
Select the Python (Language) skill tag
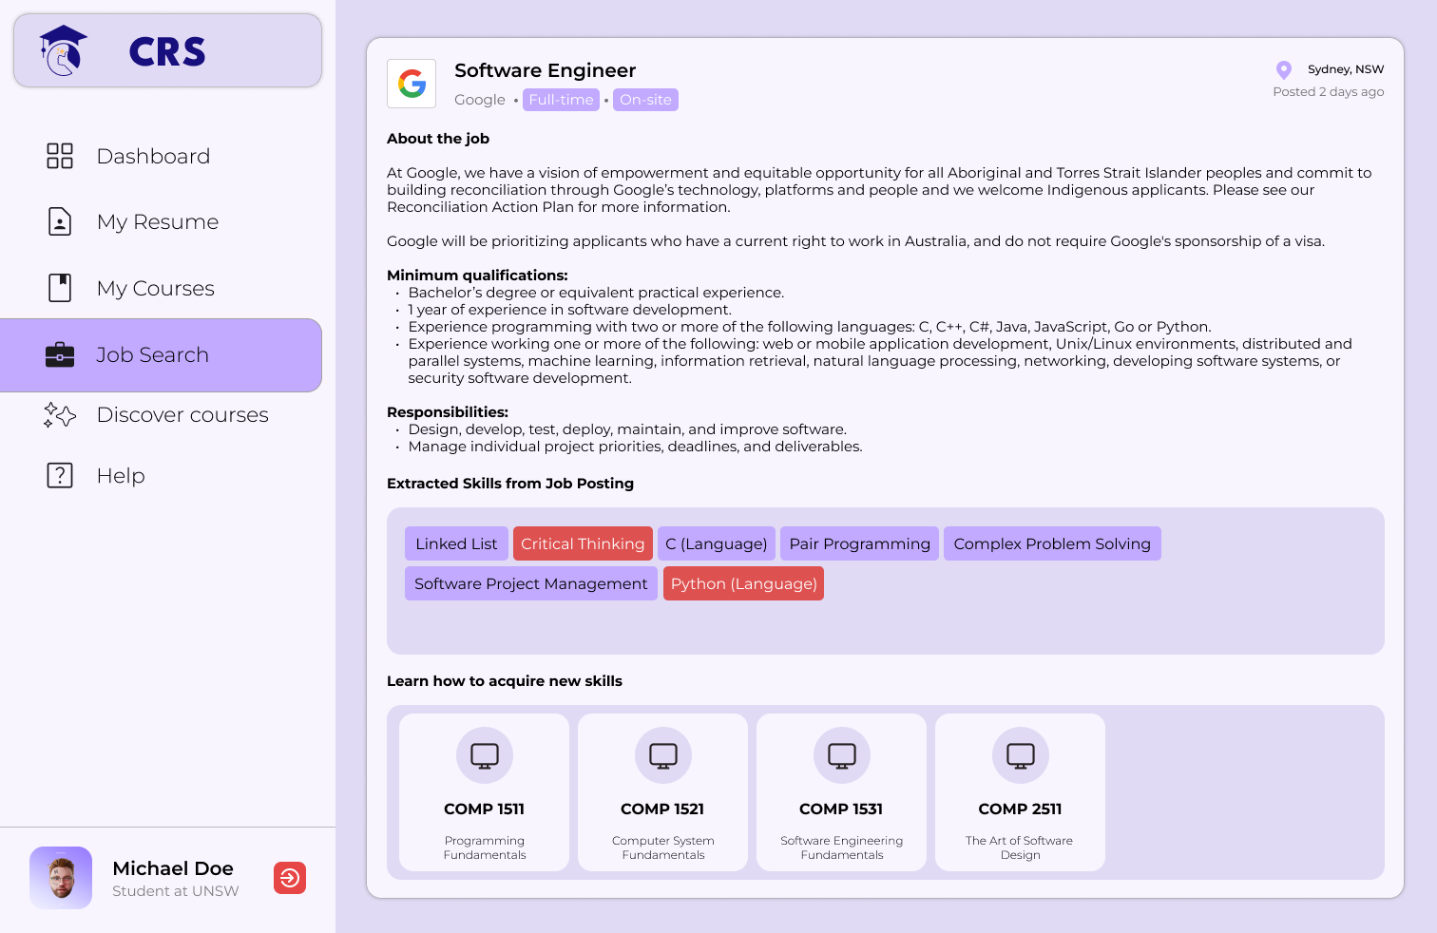point(743,583)
